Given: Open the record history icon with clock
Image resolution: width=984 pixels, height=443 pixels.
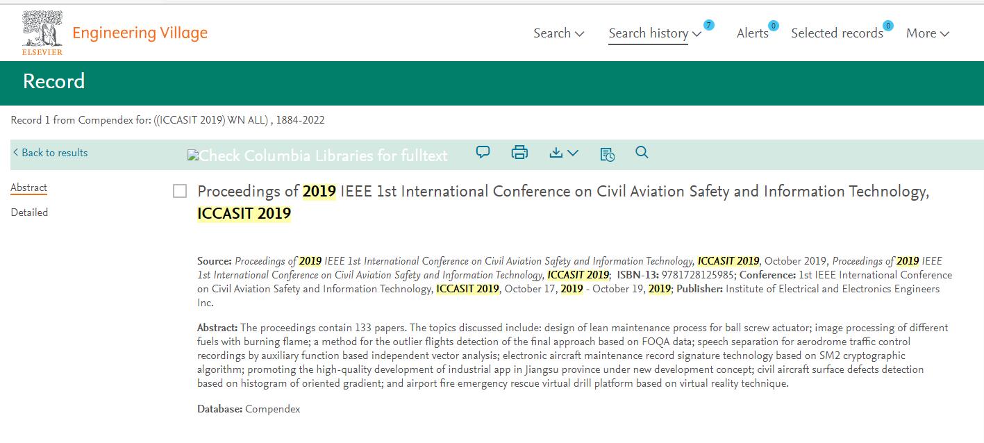Looking at the screenshot, I should pyautogui.click(x=606, y=153).
